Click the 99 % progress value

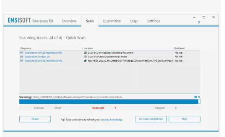(197, 97)
